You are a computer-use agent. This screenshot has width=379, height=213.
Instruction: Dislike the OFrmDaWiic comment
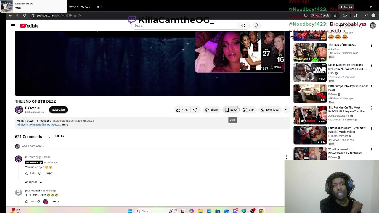(x=39, y=201)
